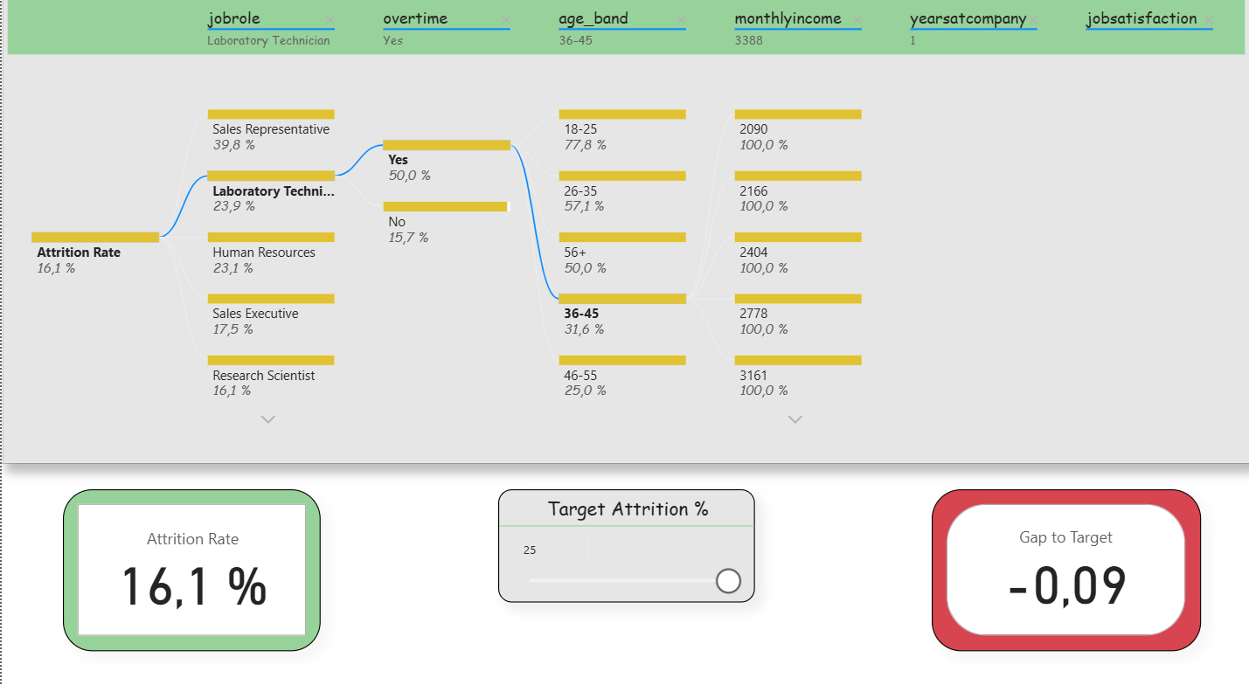Click the Laboratory Technician breadcrumb label
Viewport: 1249px width, 685px height.
pyautogui.click(x=268, y=40)
